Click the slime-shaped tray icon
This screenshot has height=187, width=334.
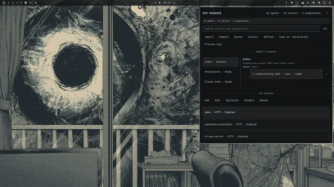(302, 3)
